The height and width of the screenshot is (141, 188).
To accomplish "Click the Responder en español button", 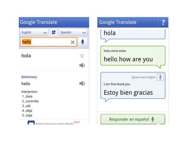I will point(133,119).
